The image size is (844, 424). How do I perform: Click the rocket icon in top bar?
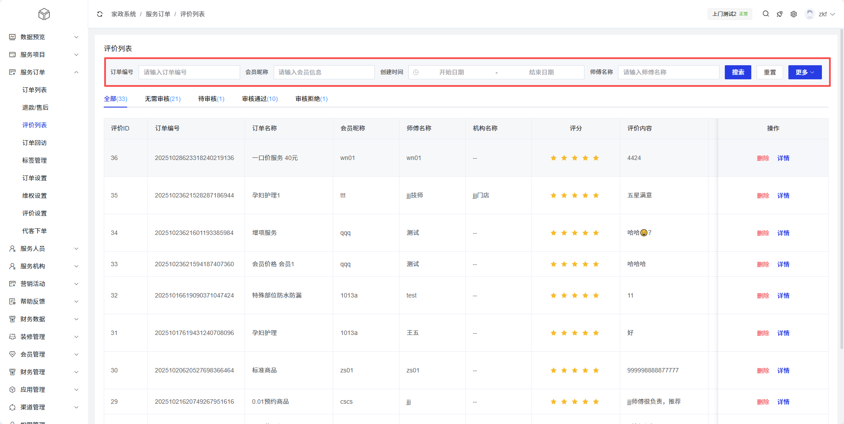pyautogui.click(x=780, y=14)
